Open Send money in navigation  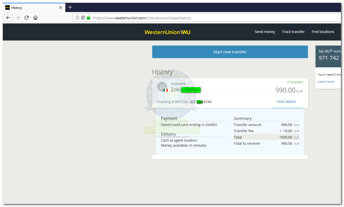click(265, 32)
